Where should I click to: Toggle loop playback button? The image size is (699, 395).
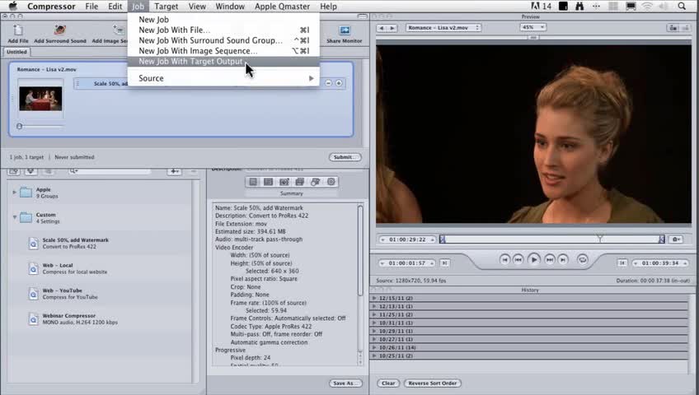coord(582,260)
